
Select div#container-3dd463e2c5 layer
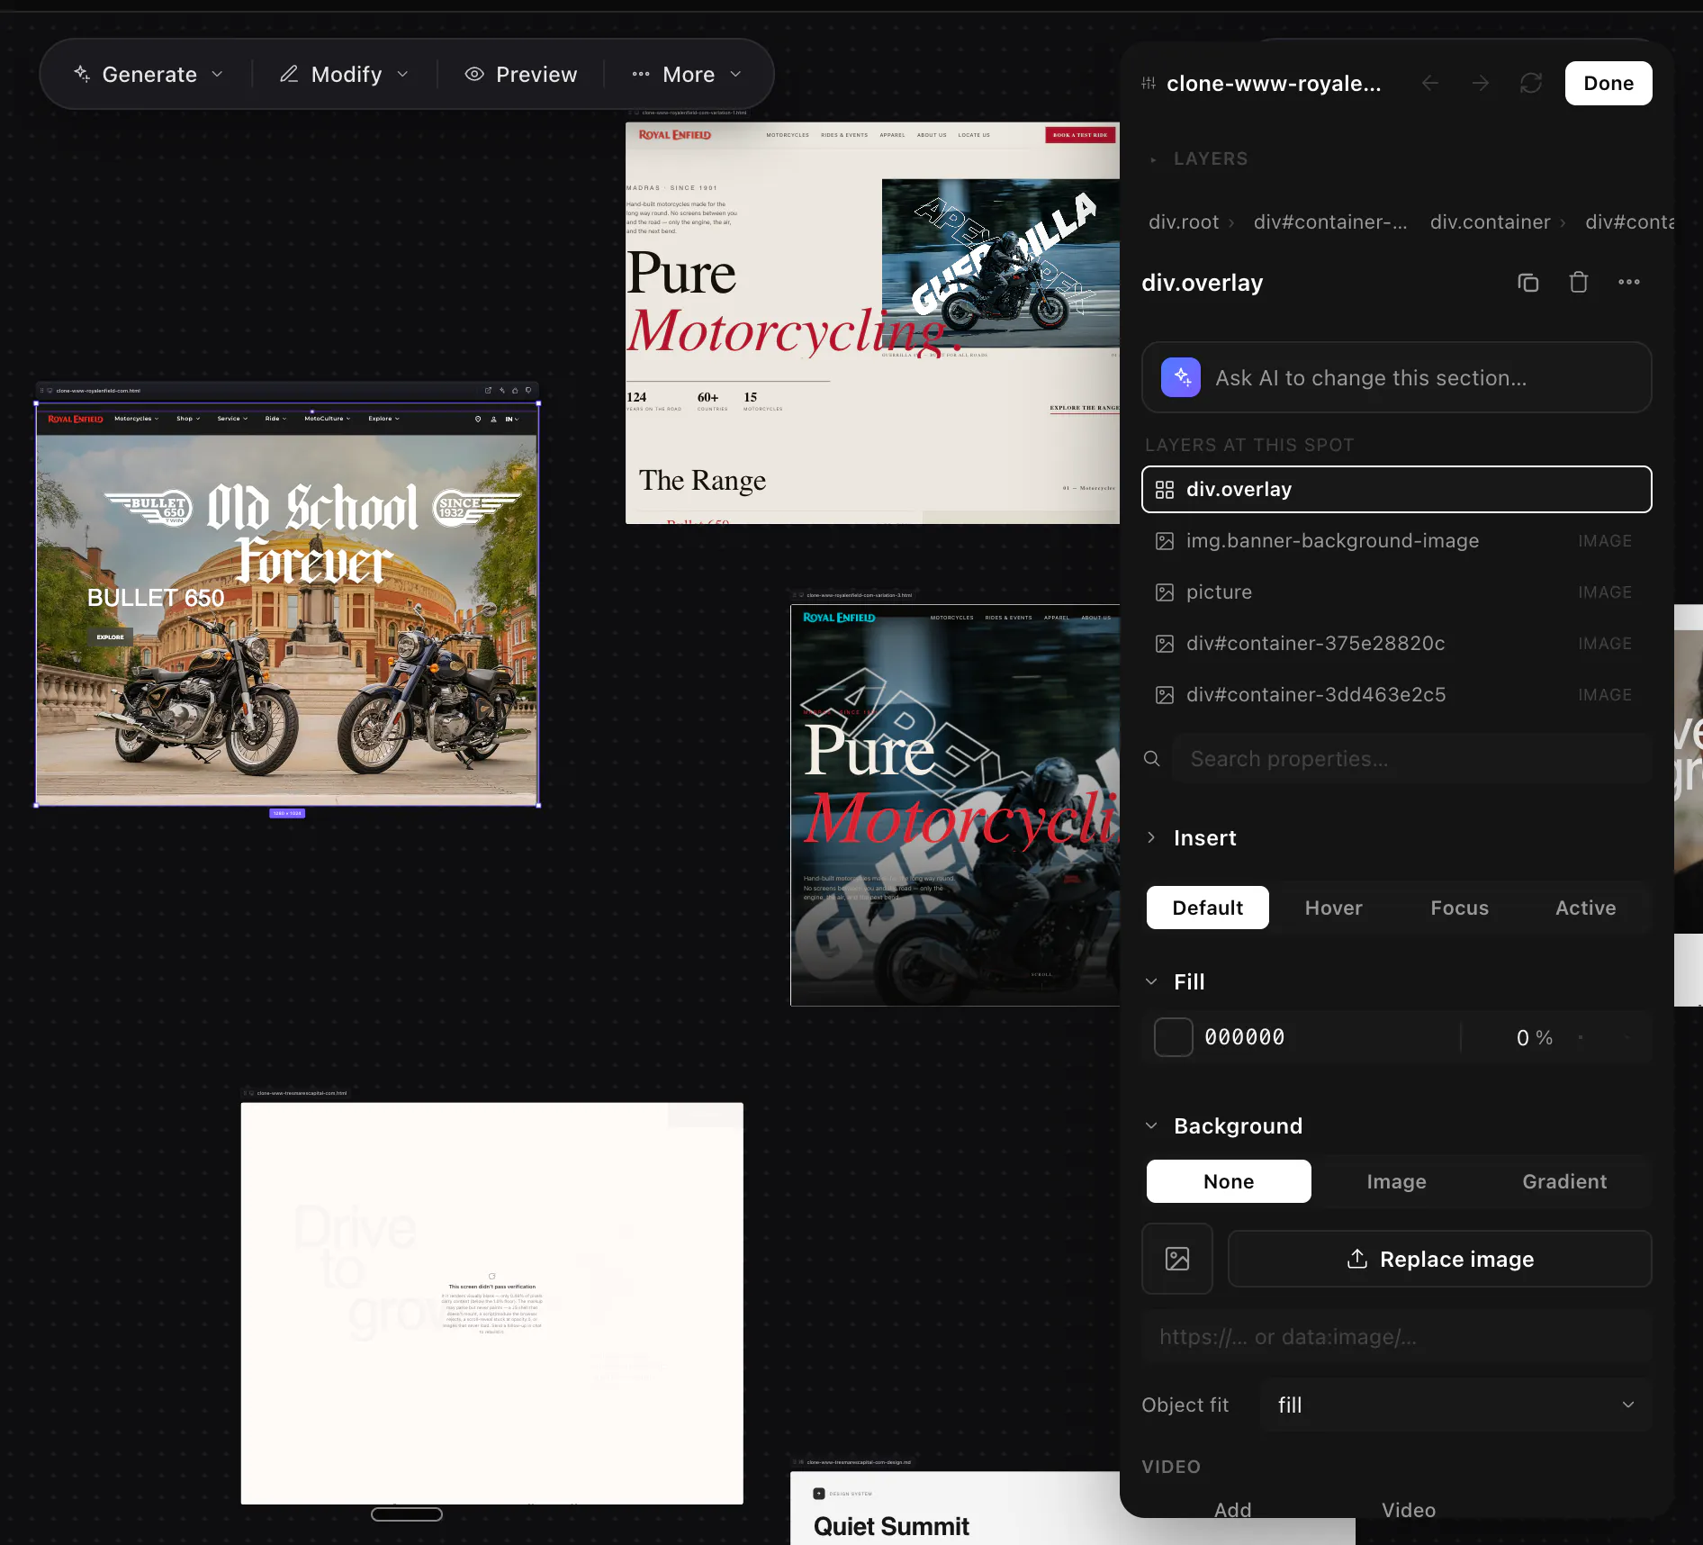pyautogui.click(x=1396, y=695)
